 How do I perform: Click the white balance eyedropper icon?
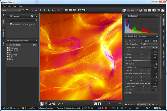pyautogui.click(x=156, y=47)
